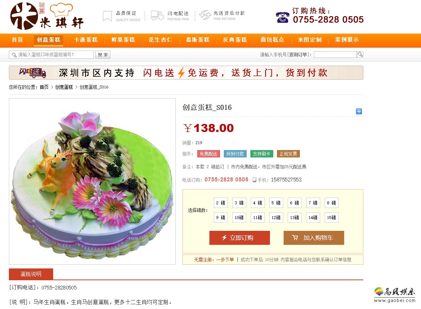Add the cake via 加入购物车 button
421x309 pixels.
coord(314,238)
